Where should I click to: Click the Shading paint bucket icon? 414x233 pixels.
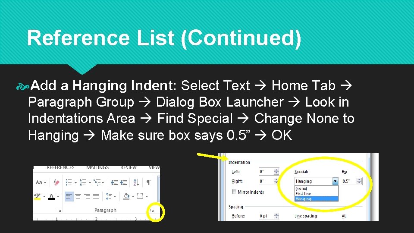[x=126, y=196]
